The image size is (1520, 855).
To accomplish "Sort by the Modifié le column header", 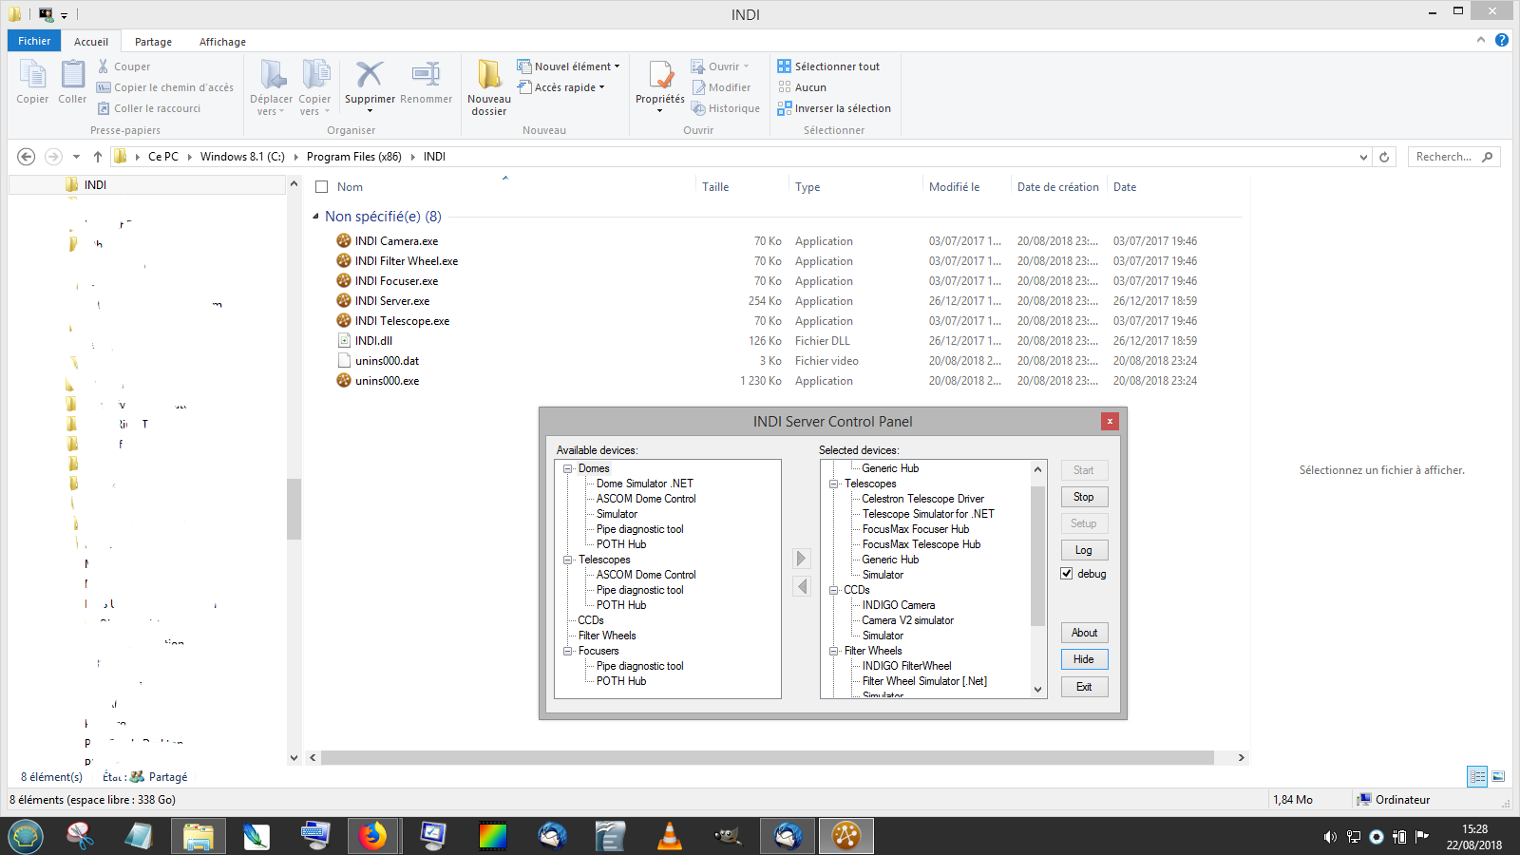I will click(955, 187).
